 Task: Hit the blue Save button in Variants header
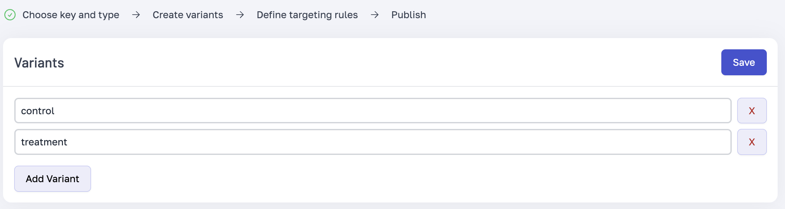(x=743, y=62)
